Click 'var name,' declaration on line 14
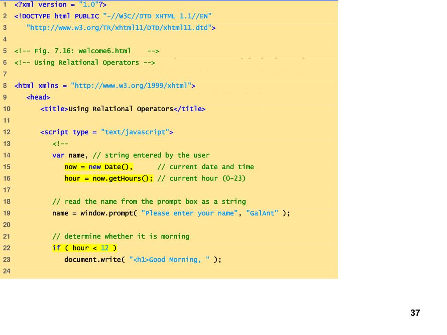 (70, 155)
